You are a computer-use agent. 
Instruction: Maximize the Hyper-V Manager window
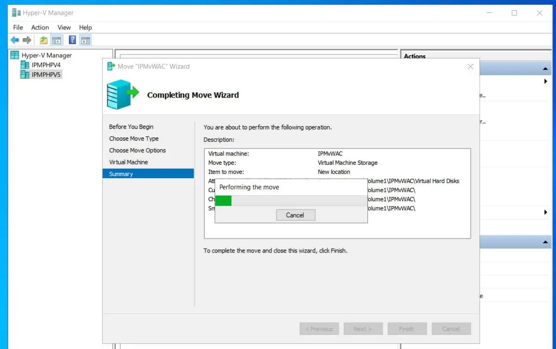click(514, 13)
